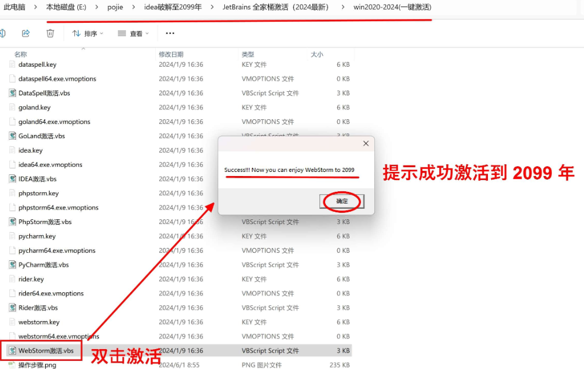Click the 235 KB size value
The image size is (584, 369).
tap(340, 365)
